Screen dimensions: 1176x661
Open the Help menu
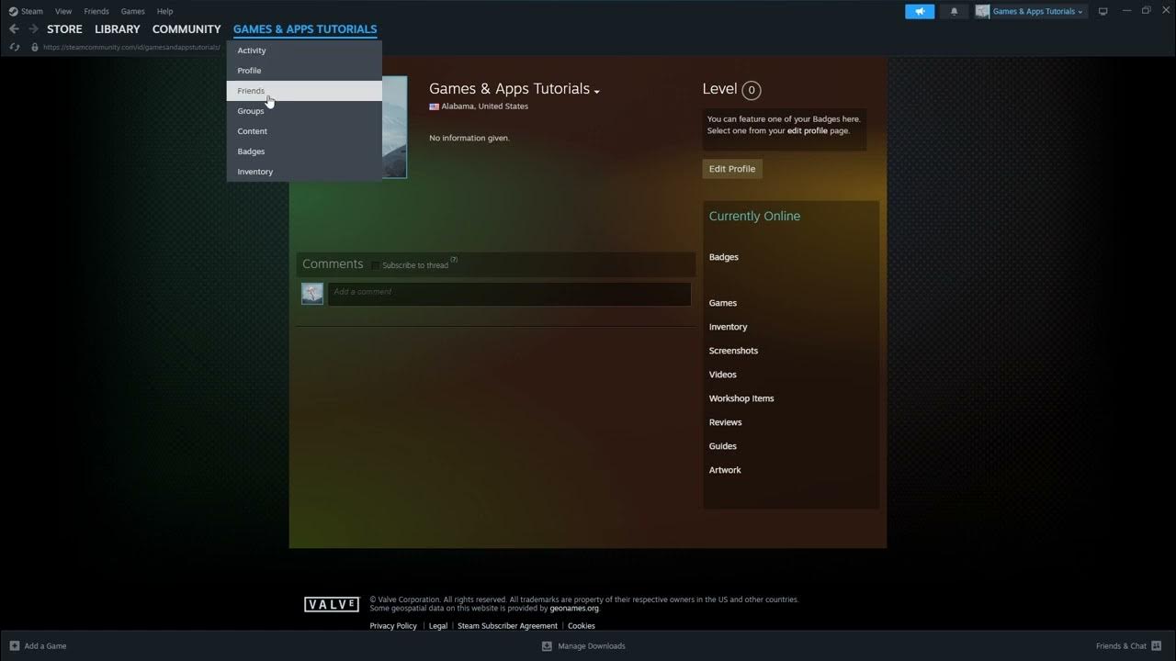click(x=164, y=11)
